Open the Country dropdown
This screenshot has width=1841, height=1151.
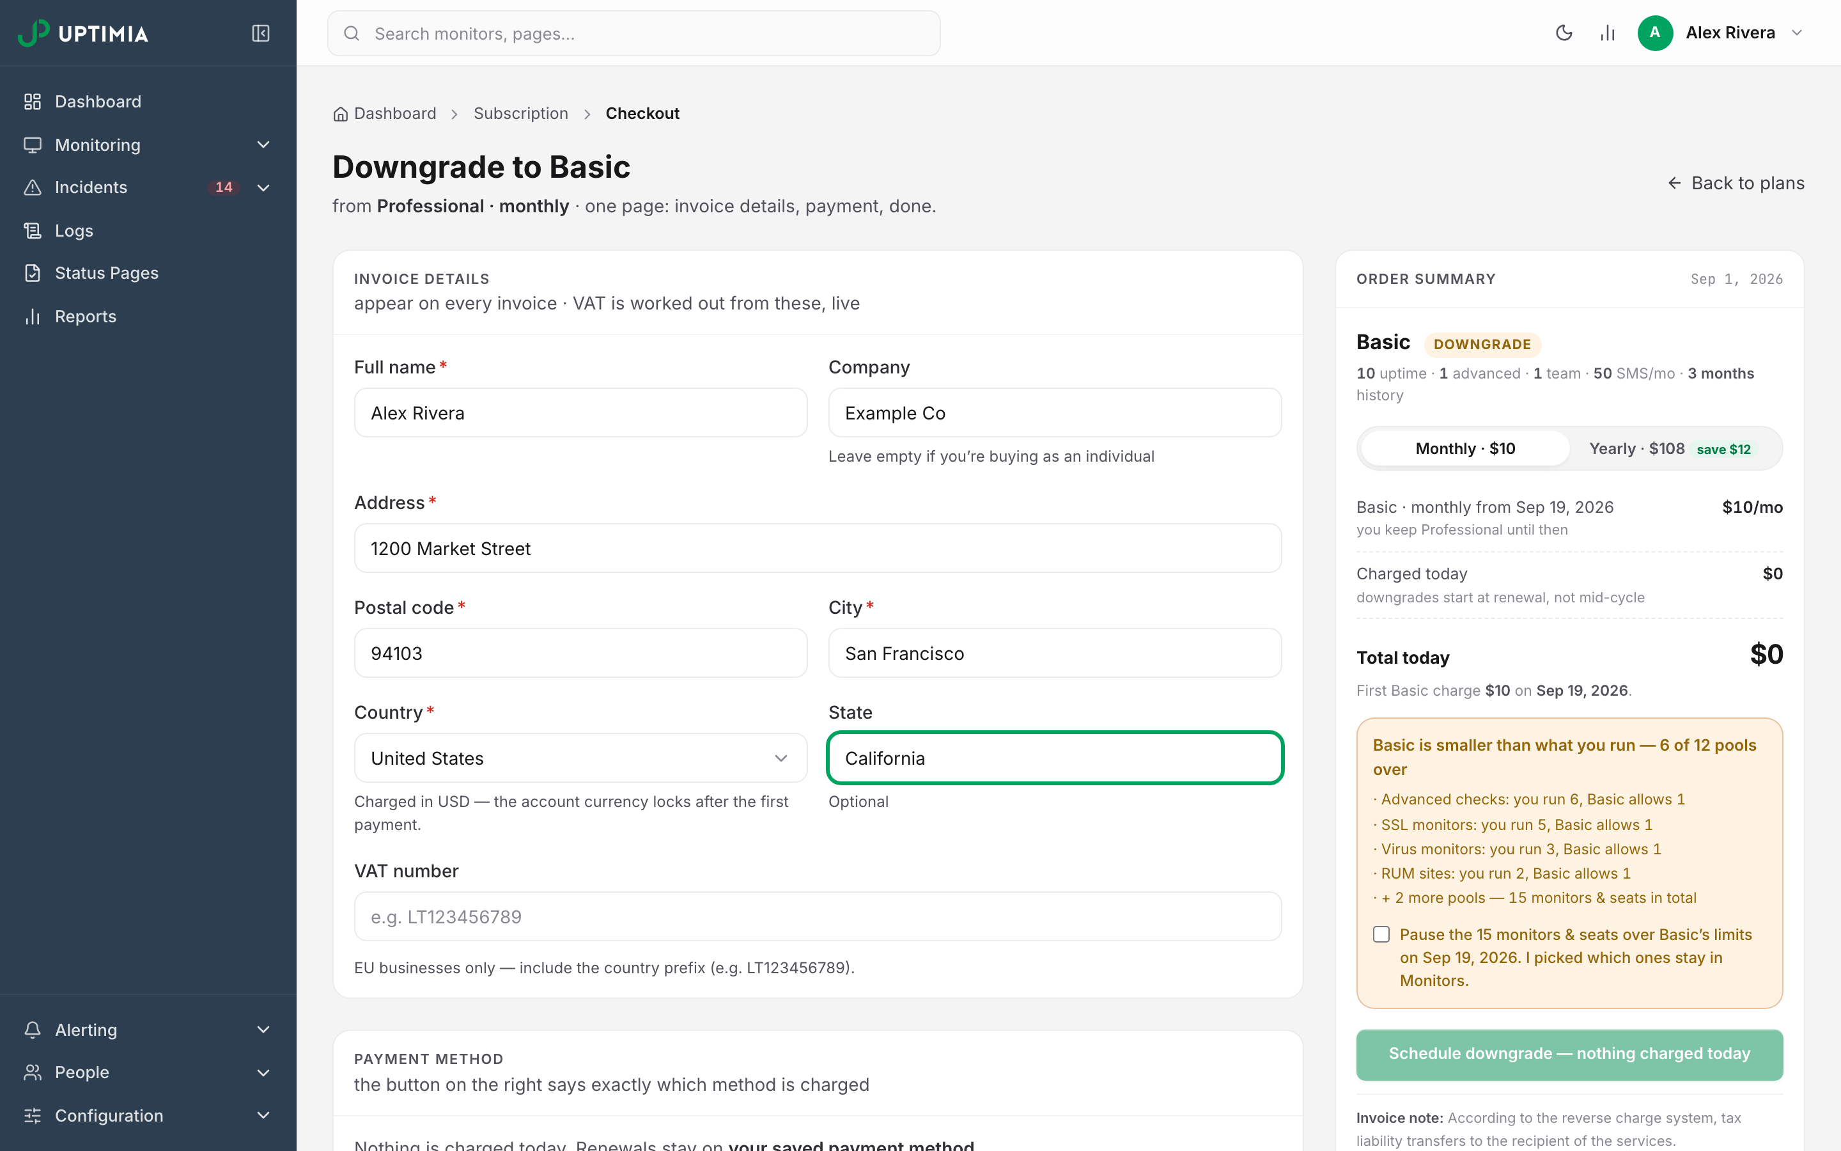tap(580, 758)
